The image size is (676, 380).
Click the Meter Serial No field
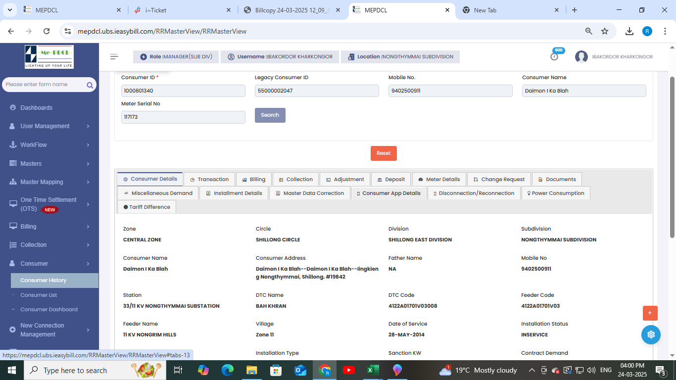point(183,117)
